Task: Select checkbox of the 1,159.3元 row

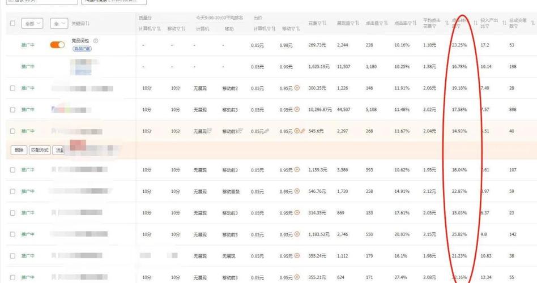Action: click(12, 170)
